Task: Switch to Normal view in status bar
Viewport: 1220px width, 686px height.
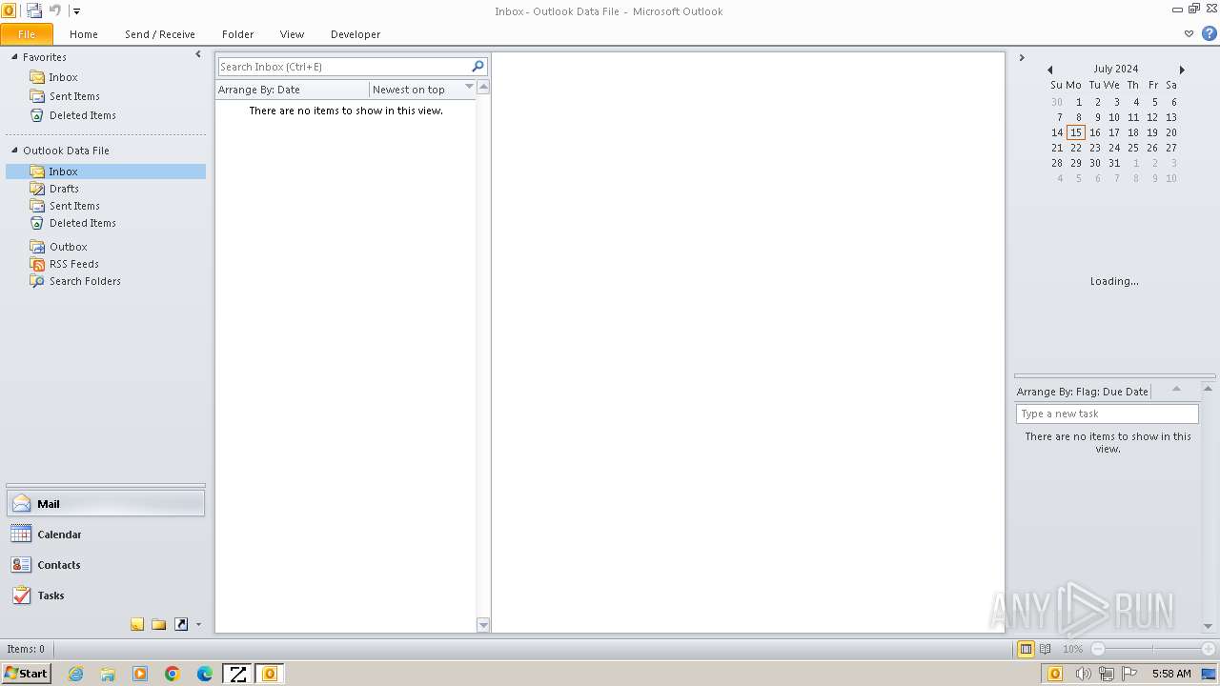Action: (x=1027, y=649)
